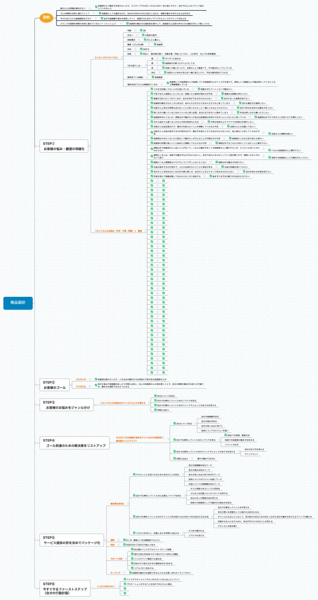
Task: Collapse the サポート内容 branch toggle
Action: click(x=126, y=558)
